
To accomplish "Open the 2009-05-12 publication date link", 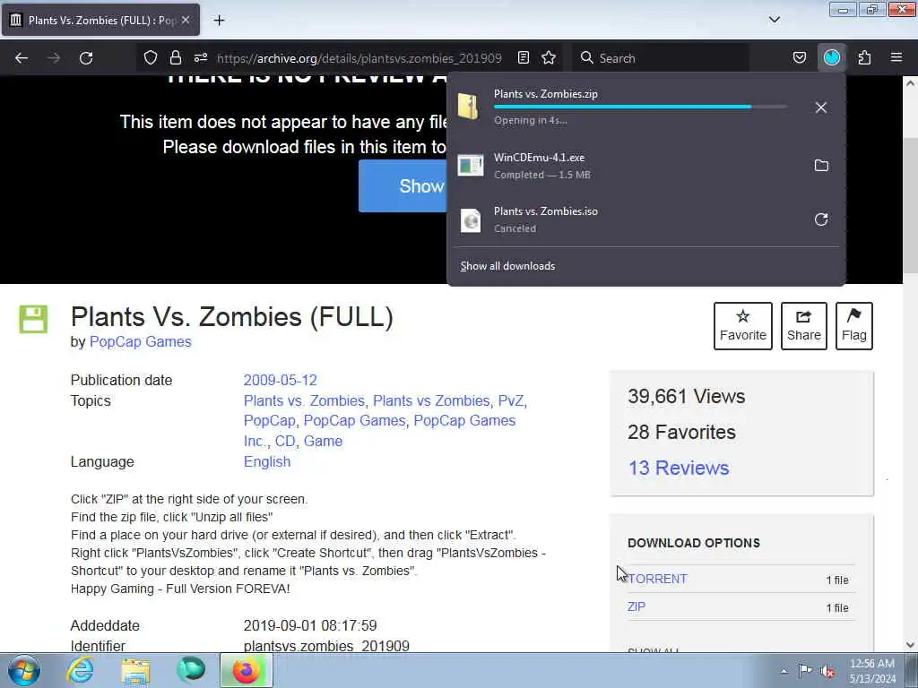I will [x=281, y=380].
